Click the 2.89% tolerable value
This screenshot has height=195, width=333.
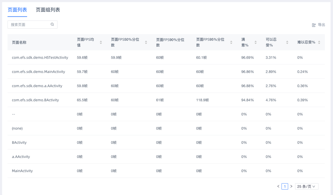pyautogui.click(x=271, y=72)
